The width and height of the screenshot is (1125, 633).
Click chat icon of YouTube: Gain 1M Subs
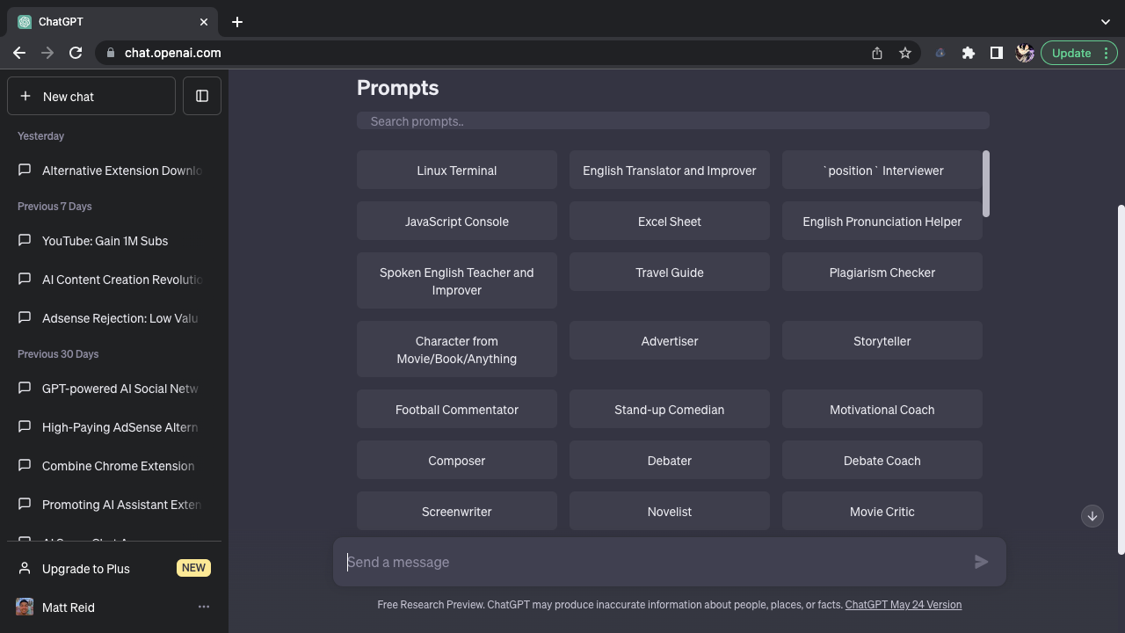(25, 240)
